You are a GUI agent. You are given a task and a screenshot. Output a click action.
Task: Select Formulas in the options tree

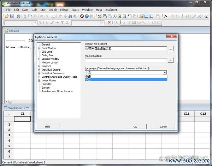[x=46, y=84]
